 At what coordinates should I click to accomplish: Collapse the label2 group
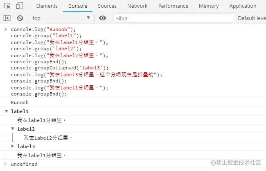(13, 129)
